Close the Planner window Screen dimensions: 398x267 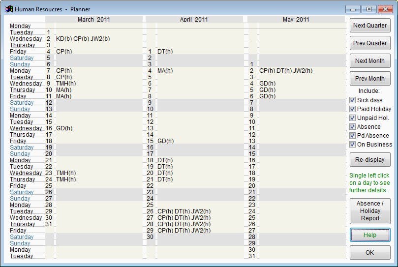385,9
